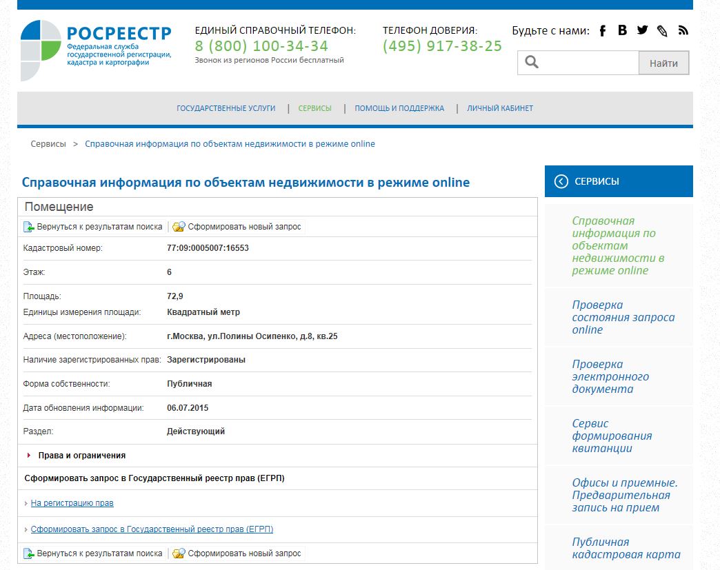The width and height of the screenshot is (720, 570).
Task: Open the RSS feed icon
Action: point(683,30)
